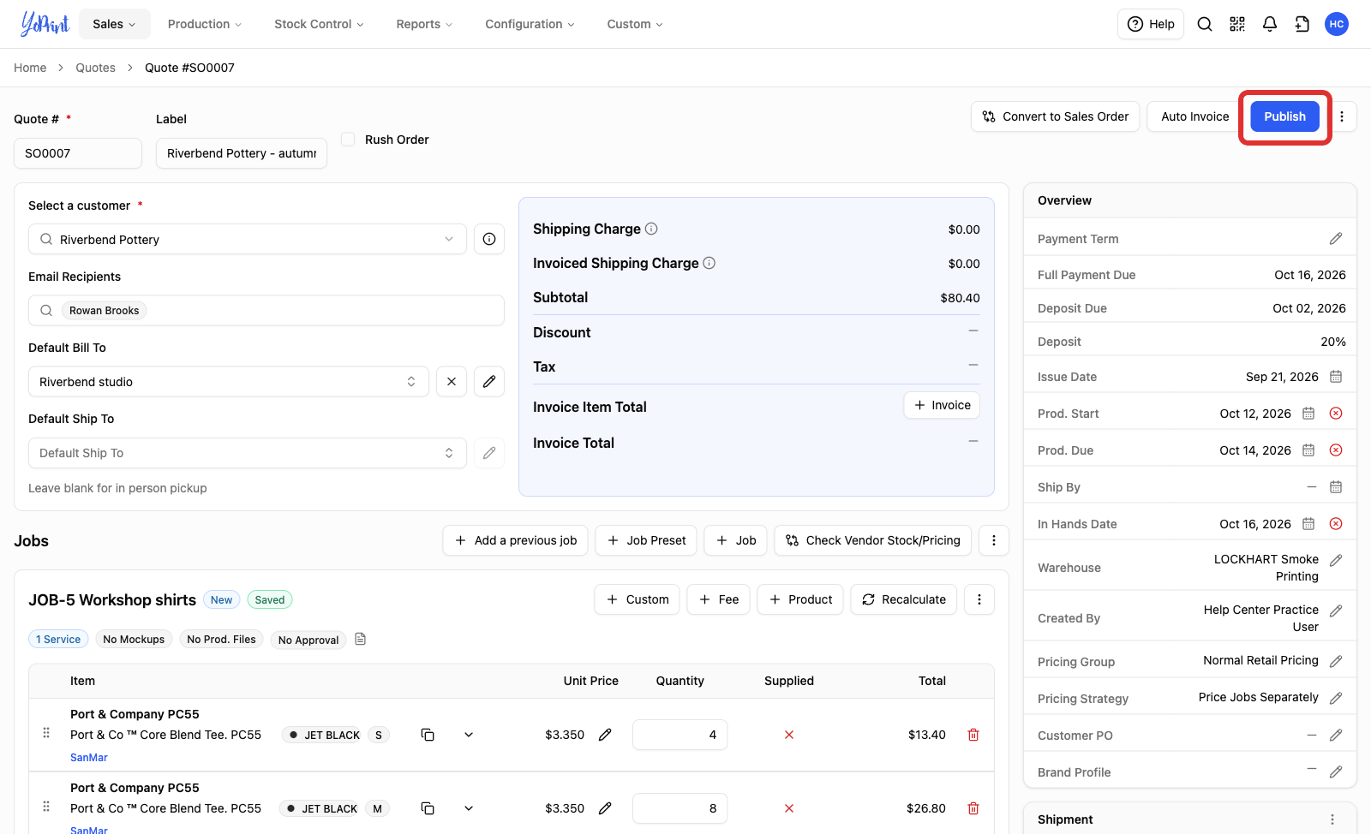The height and width of the screenshot is (834, 1371).
Task: Toggle Supplied for JET BLACK S row
Action: (789, 735)
